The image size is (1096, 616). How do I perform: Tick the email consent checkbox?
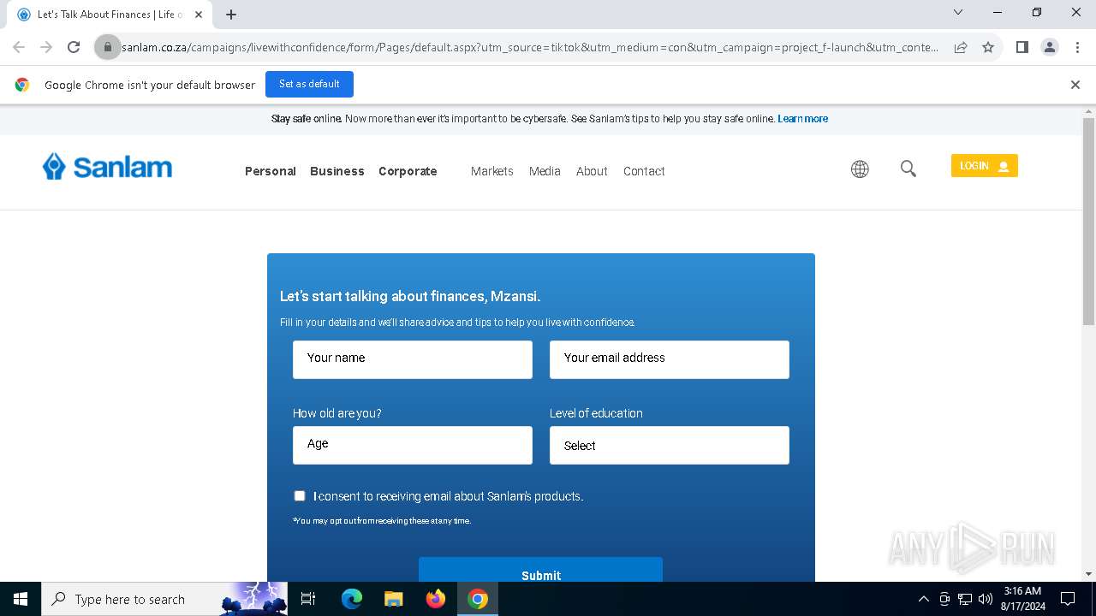[300, 495]
